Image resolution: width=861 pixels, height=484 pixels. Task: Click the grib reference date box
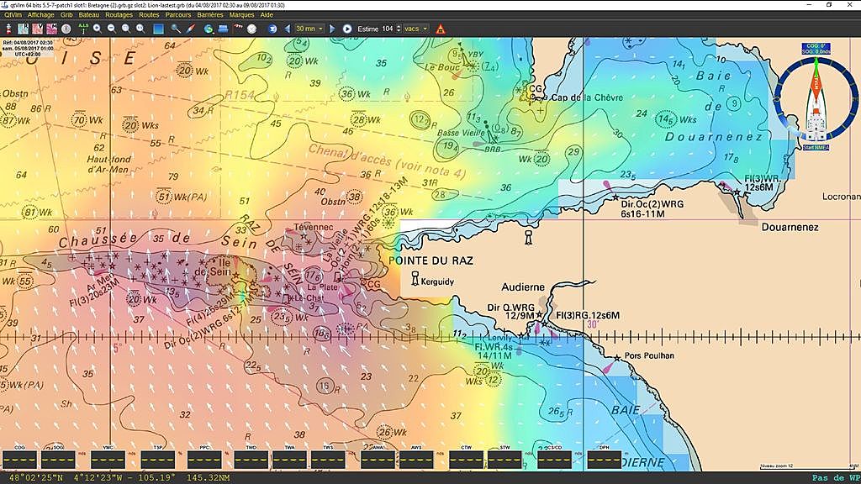28,48
